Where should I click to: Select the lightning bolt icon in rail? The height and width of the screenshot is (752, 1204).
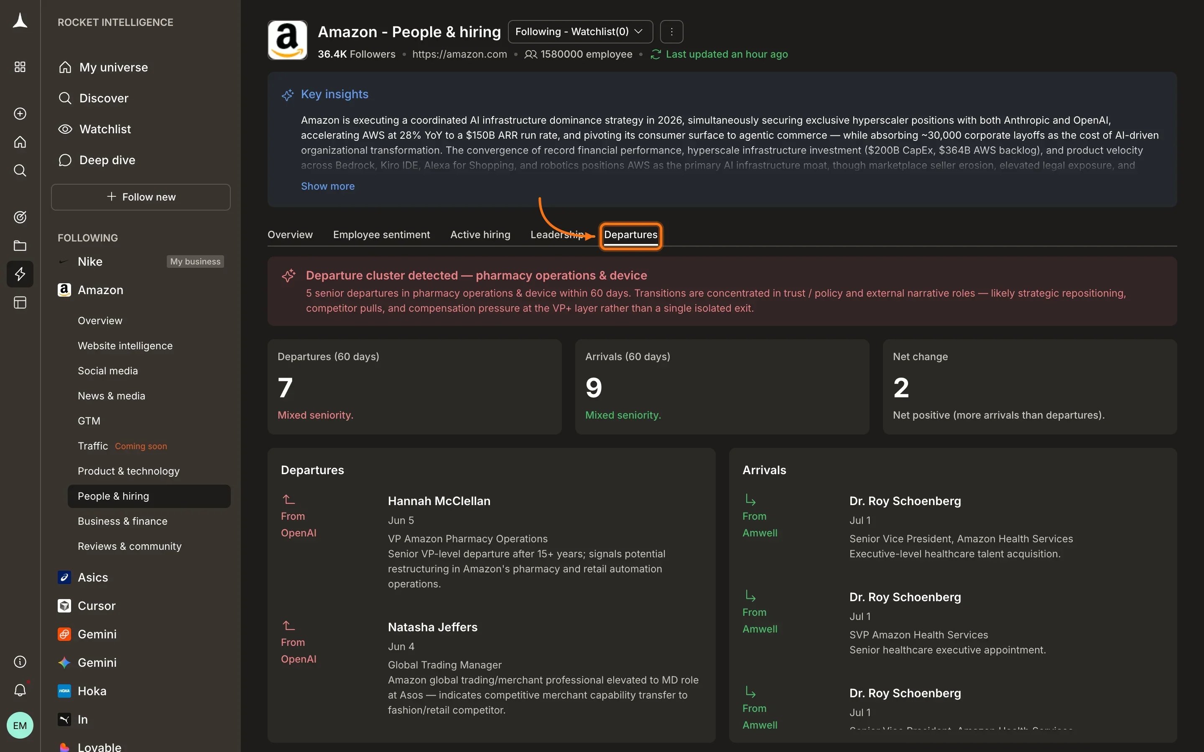point(20,274)
